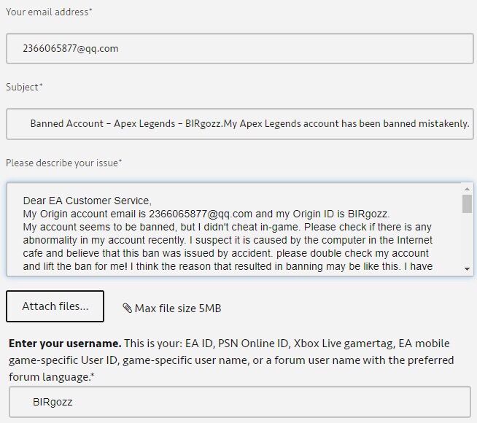This screenshot has width=477, height=423.
Task: Focus the username field containing BIRgozz
Action: pyautogui.click(x=240, y=402)
